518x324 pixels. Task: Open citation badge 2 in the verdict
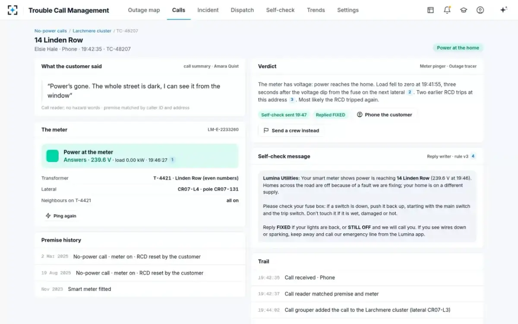[x=410, y=92]
